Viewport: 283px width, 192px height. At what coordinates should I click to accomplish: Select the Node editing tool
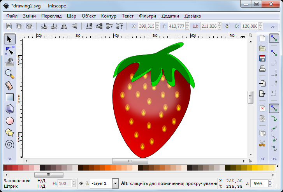[10, 50]
